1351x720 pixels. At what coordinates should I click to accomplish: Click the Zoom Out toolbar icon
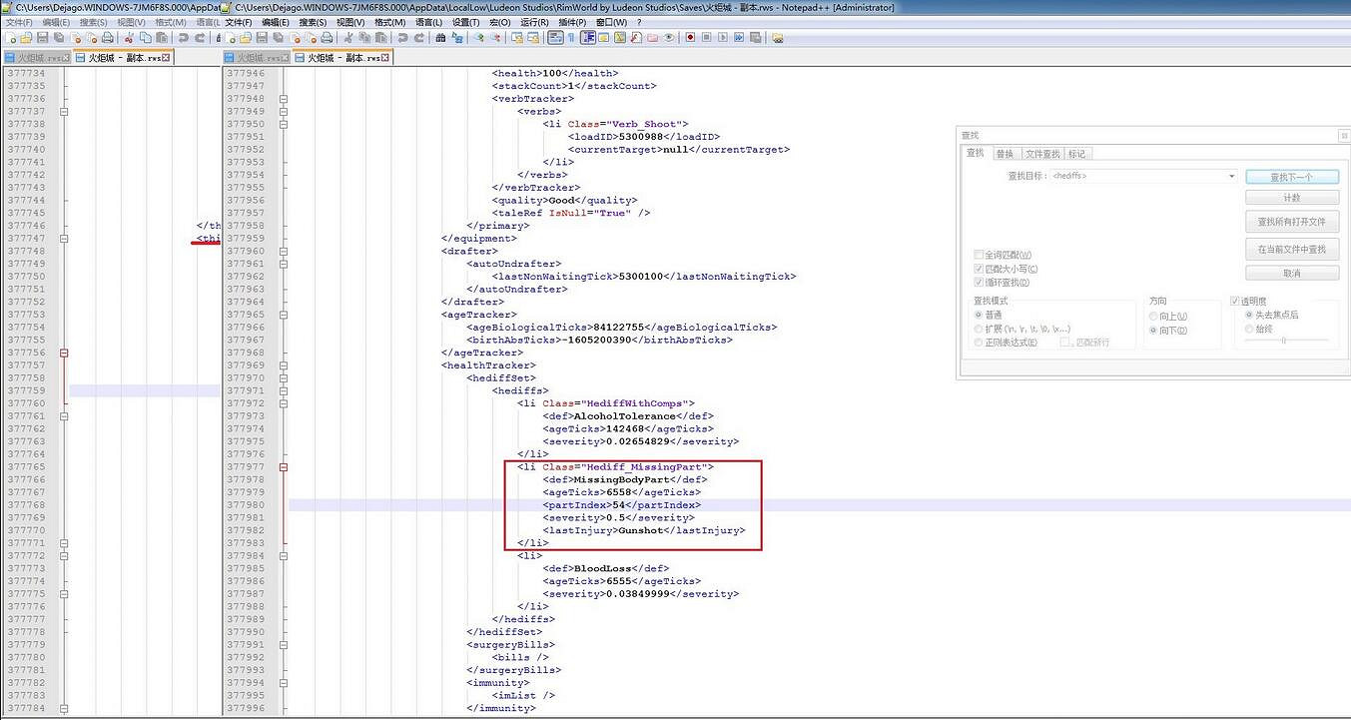click(x=495, y=38)
